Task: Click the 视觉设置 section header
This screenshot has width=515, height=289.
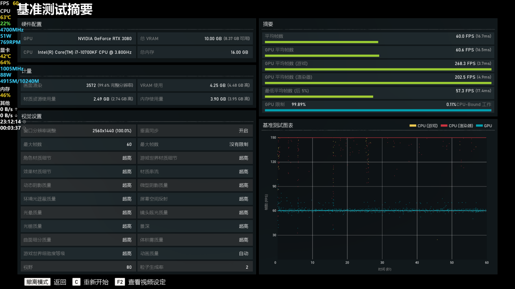Action: pos(32,116)
